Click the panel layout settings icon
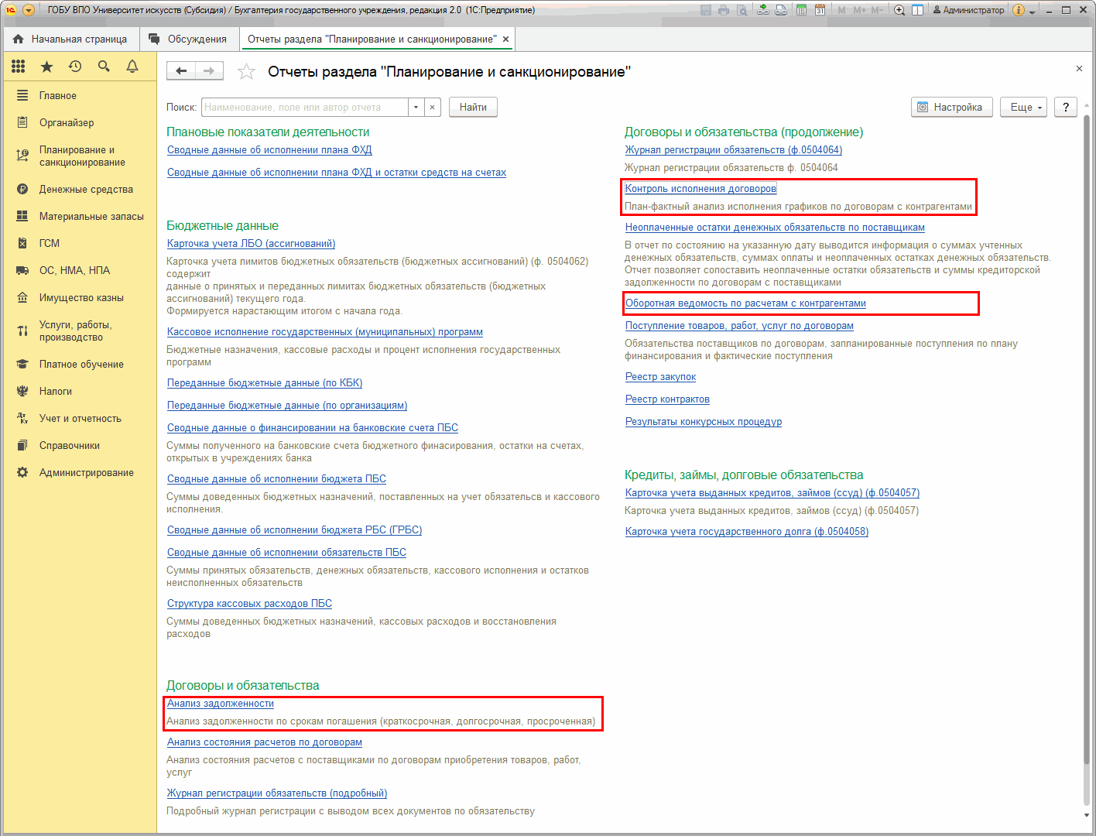The width and height of the screenshot is (1096, 836). click(917, 10)
